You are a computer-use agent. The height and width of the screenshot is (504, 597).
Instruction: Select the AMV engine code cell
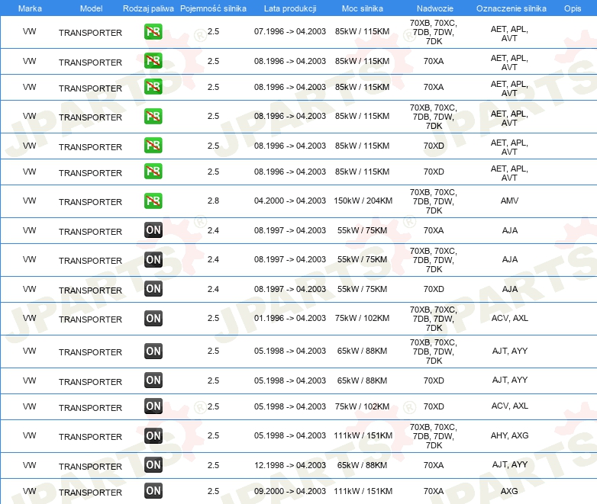click(x=509, y=201)
